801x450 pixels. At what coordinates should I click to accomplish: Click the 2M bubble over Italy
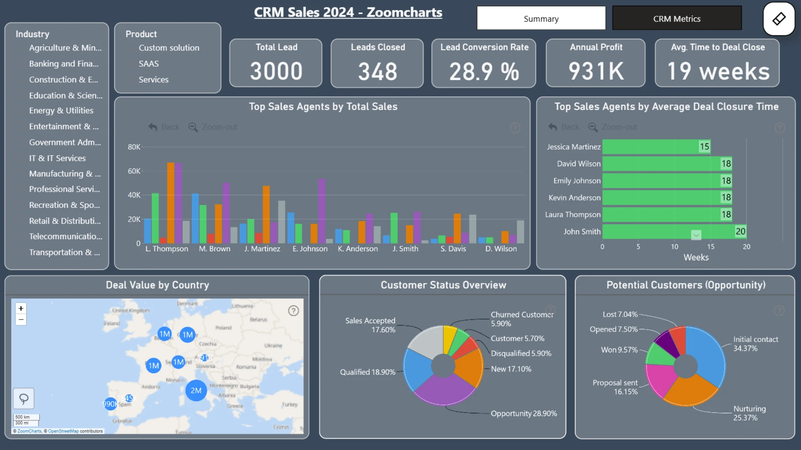click(196, 390)
